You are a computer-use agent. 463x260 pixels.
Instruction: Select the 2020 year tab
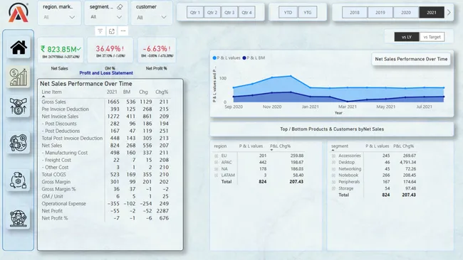click(406, 12)
